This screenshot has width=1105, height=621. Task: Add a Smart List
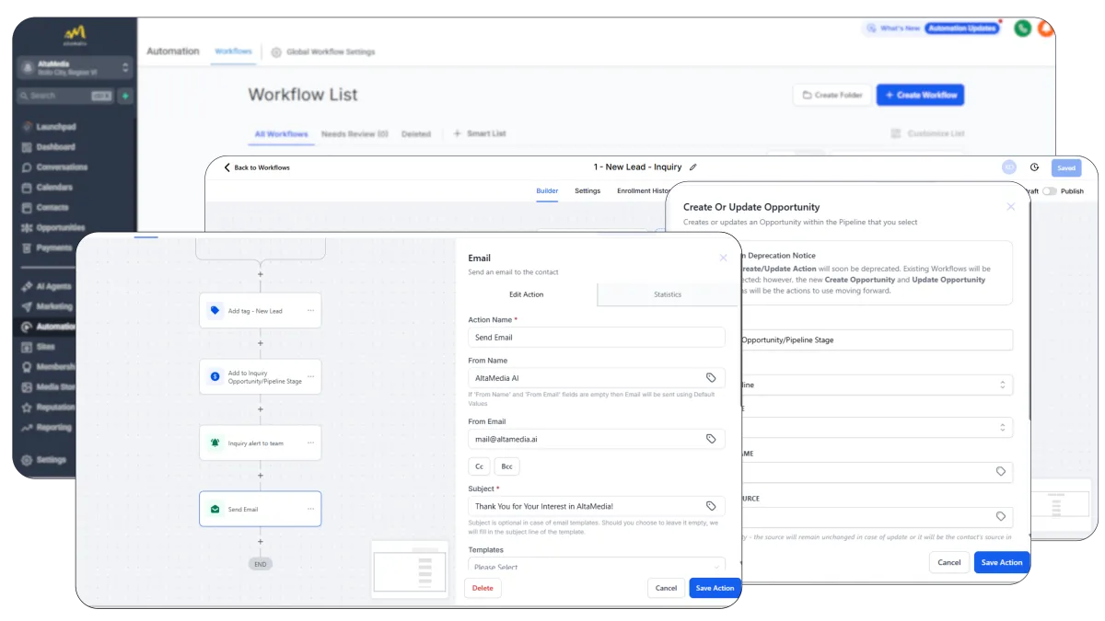click(x=479, y=134)
